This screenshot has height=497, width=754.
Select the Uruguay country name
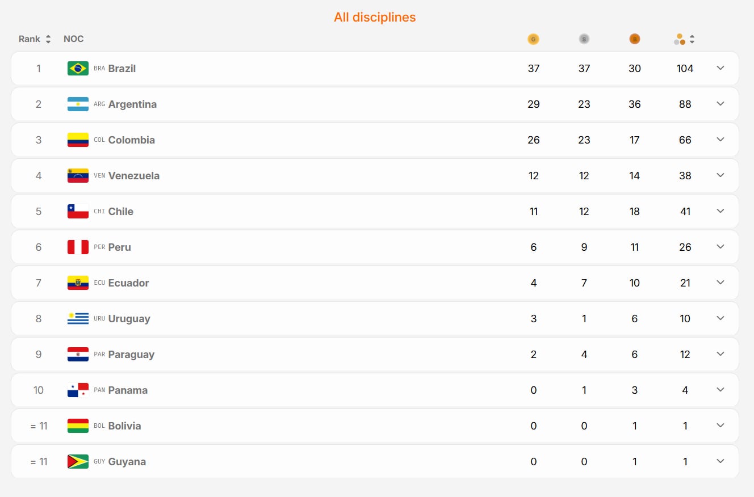pyautogui.click(x=129, y=319)
